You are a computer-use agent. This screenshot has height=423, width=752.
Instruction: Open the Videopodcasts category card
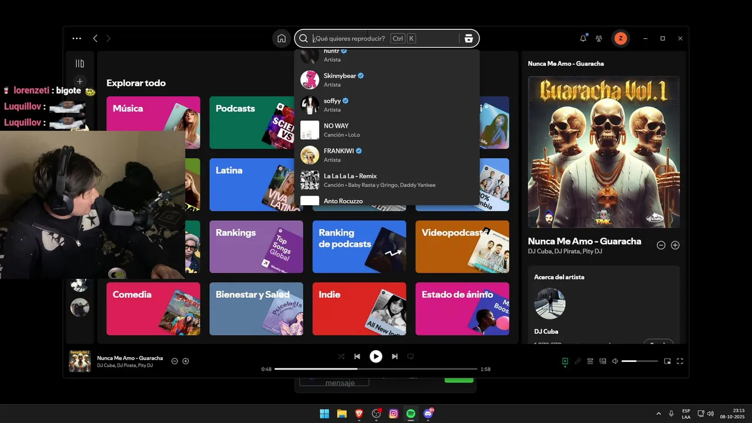462,247
